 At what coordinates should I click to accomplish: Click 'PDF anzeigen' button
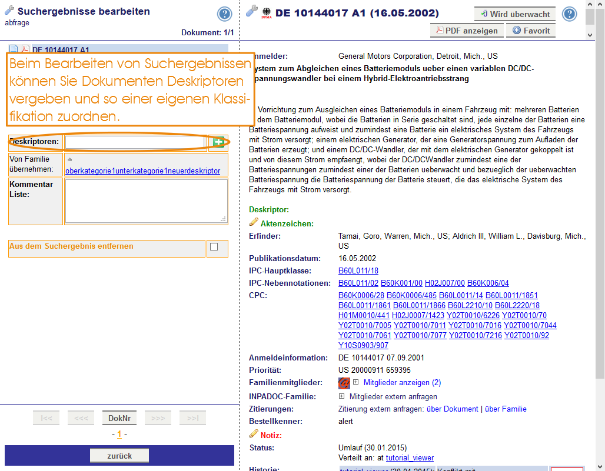click(x=467, y=31)
